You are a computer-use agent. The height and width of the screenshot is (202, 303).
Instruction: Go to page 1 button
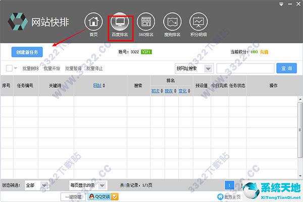coord(229,185)
